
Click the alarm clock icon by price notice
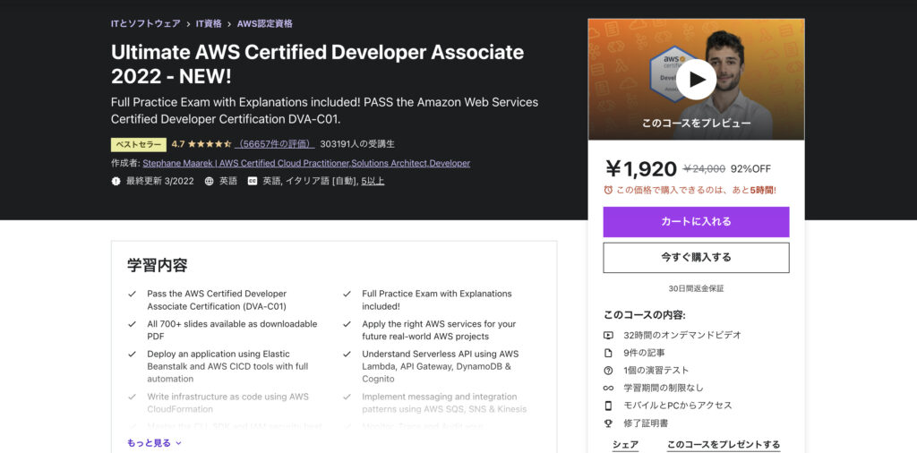[608, 190]
